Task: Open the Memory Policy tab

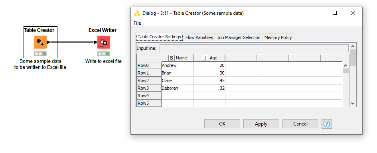Action: (x=278, y=37)
